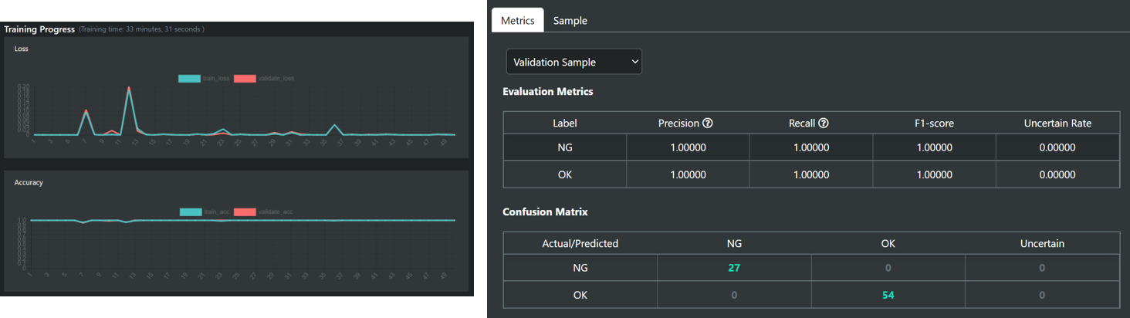Image resolution: width=1130 pixels, height=318 pixels.
Task: Click the validate_acc red legend swatch
Action: [x=245, y=211]
